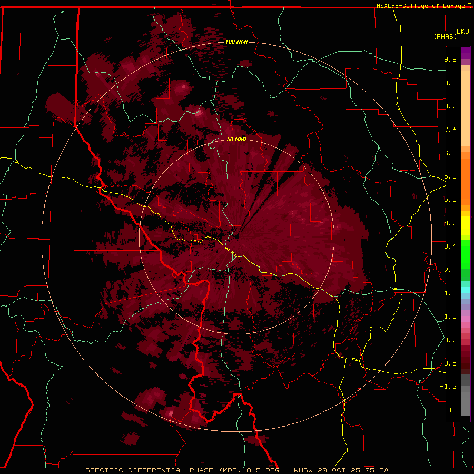474x474 pixels.
Task: Click the 5.0 value on the color scale
Action: point(450,200)
